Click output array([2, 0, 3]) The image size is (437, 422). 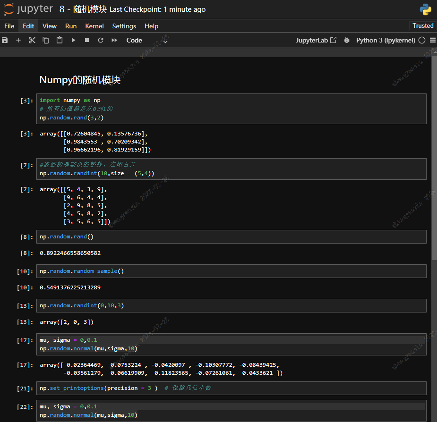(67, 322)
